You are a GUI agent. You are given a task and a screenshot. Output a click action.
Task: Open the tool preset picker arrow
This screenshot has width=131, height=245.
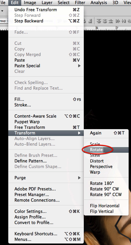pyautogui.click(x=2, y=11)
